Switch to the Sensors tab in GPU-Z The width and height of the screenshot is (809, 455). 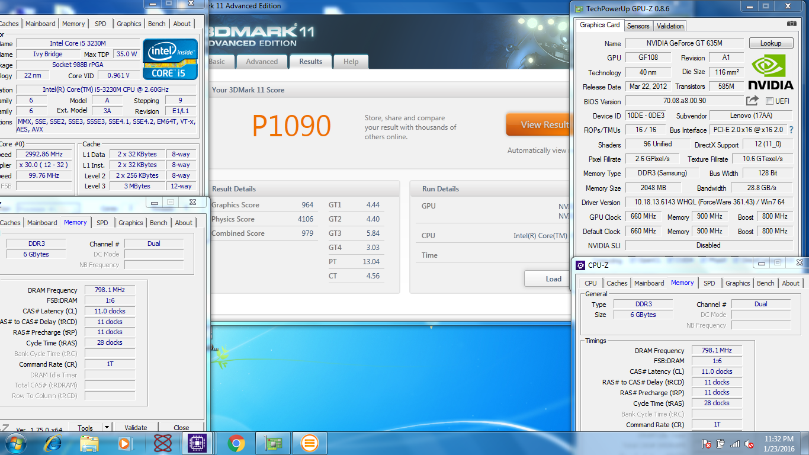coord(638,25)
